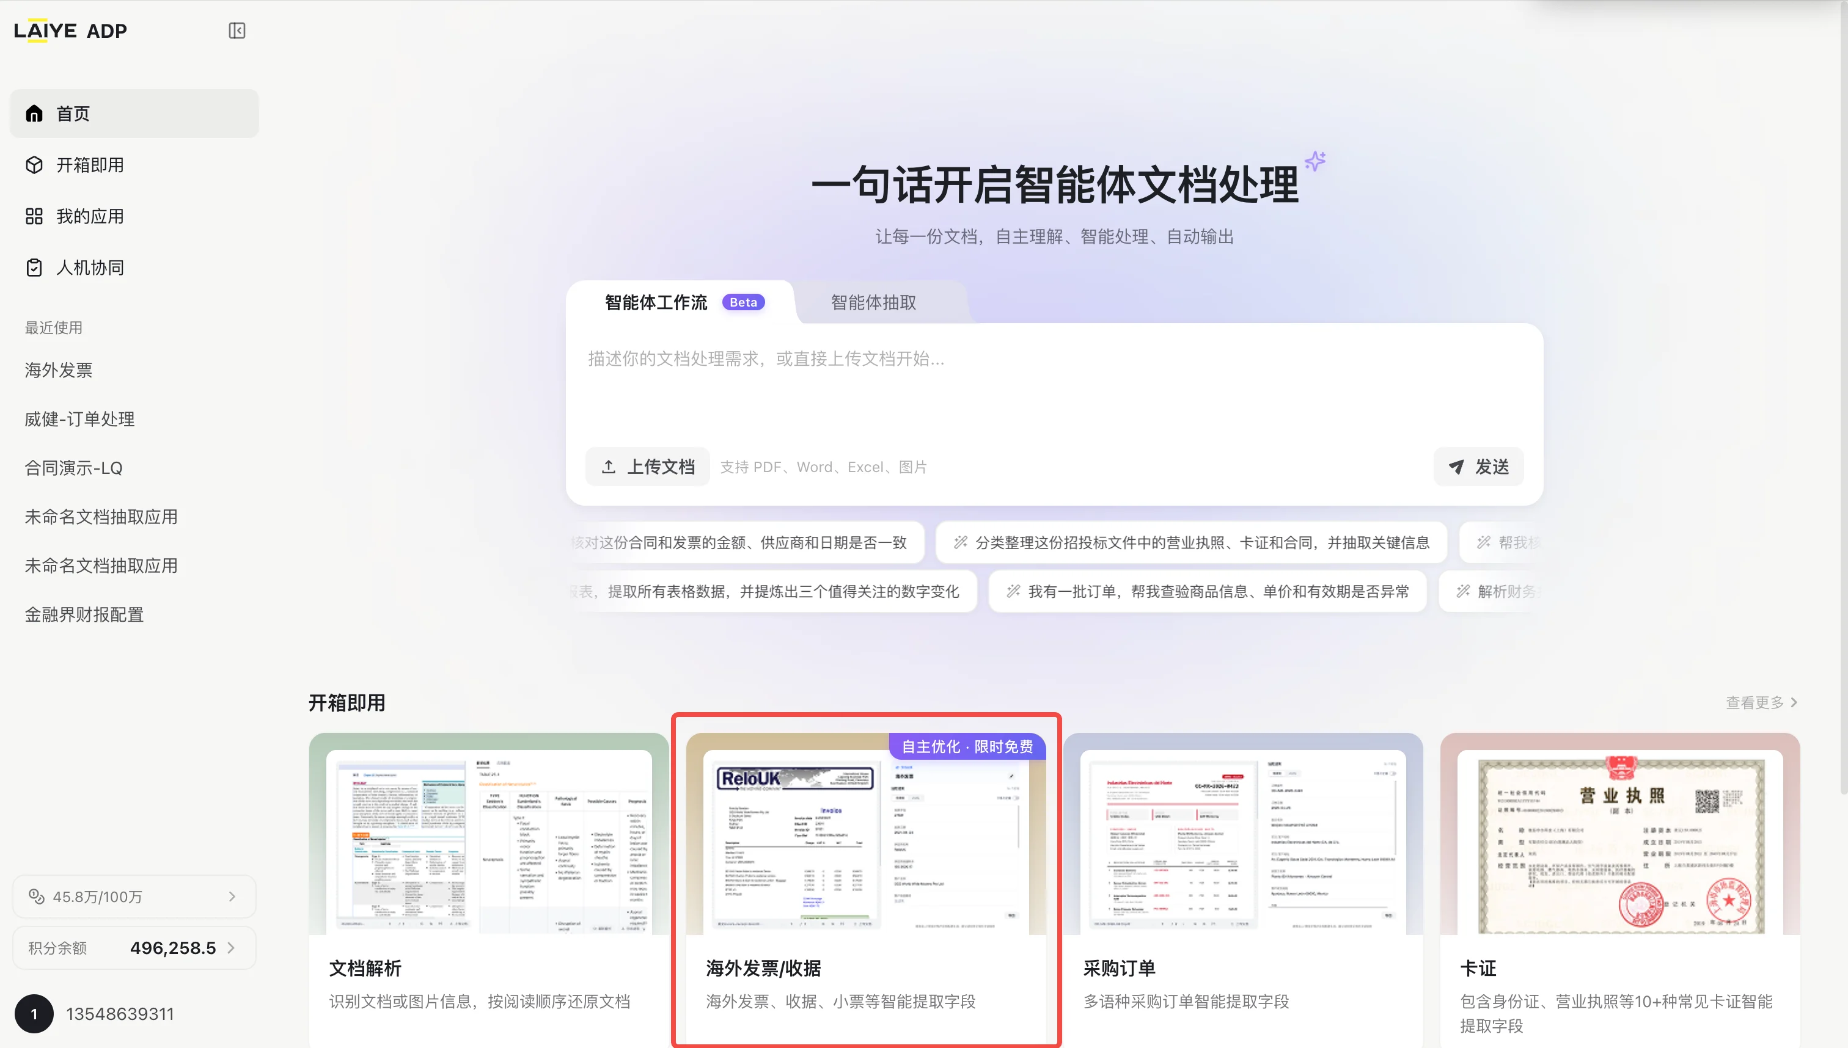
Task: Click the paper plane icon on 发送
Action: (1456, 467)
